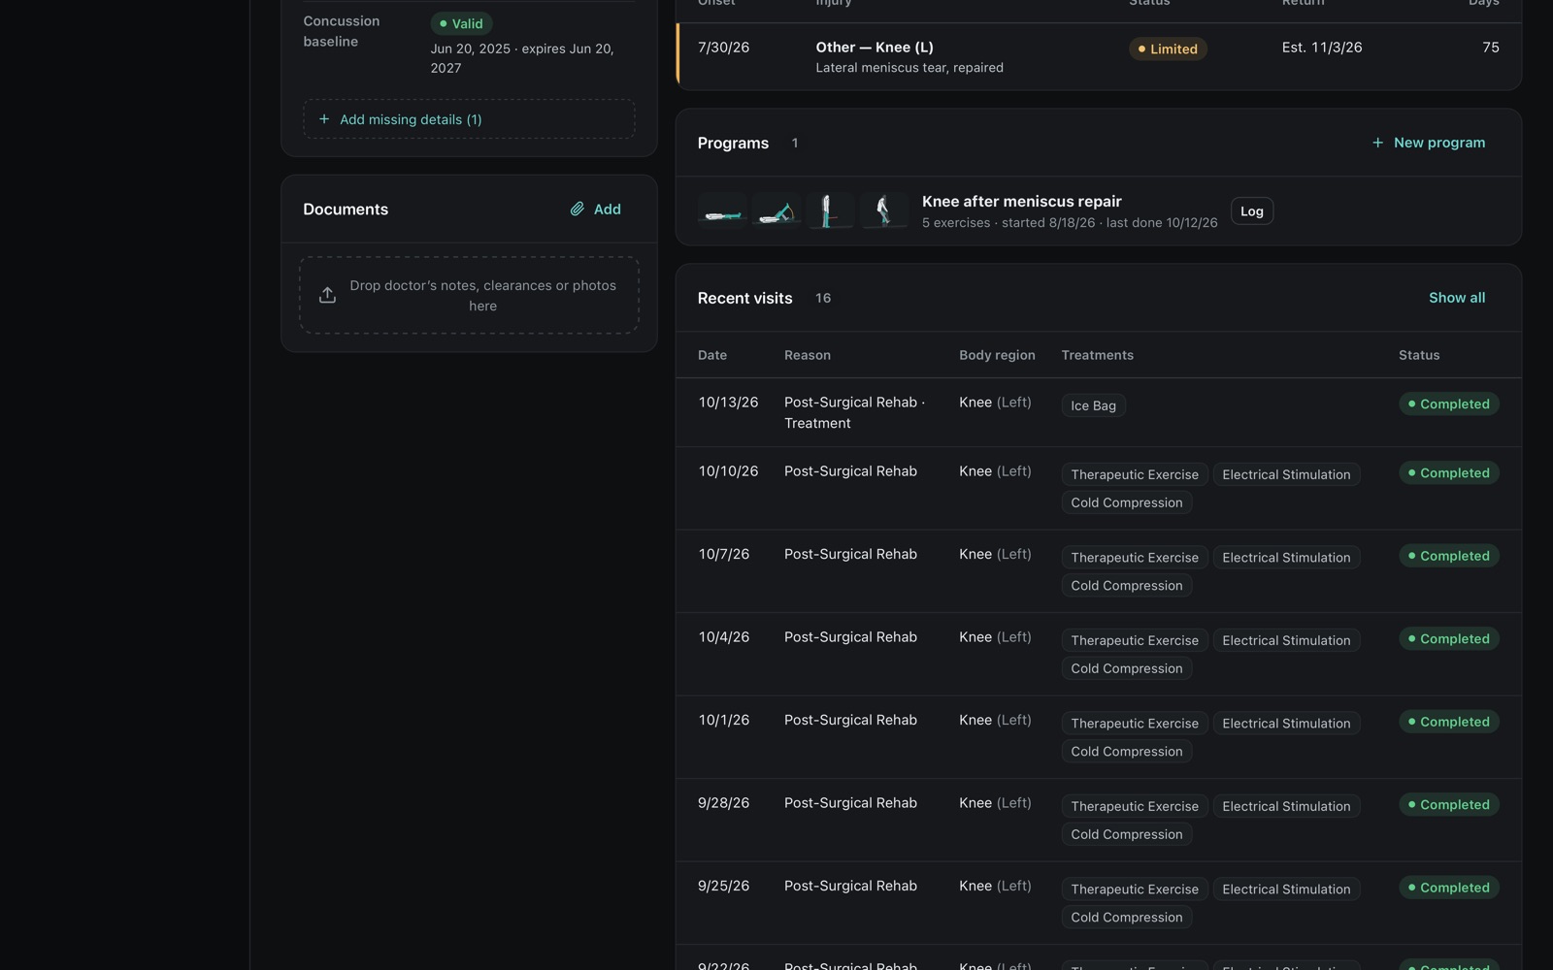Click the Electrical Stimulation tag on the 10/10/26 visit
The image size is (1553, 970).
(x=1286, y=474)
